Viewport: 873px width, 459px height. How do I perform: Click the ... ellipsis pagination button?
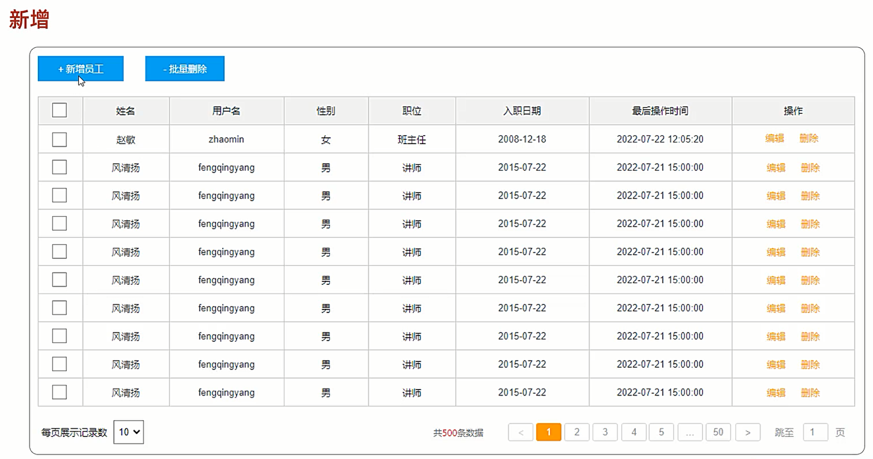(x=690, y=432)
